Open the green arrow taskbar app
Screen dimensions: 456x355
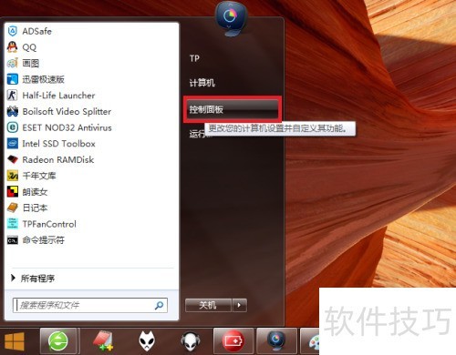point(58,341)
